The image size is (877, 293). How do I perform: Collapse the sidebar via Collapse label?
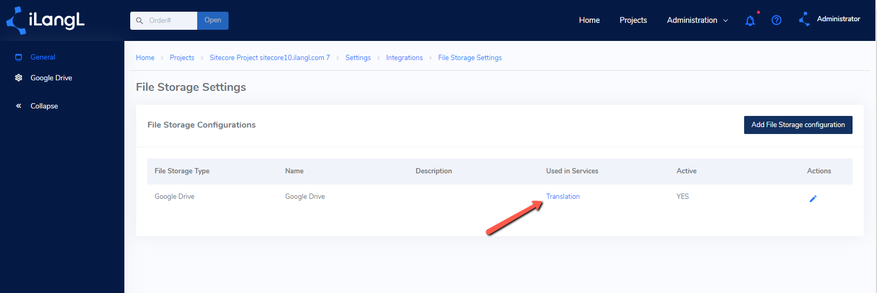44,106
